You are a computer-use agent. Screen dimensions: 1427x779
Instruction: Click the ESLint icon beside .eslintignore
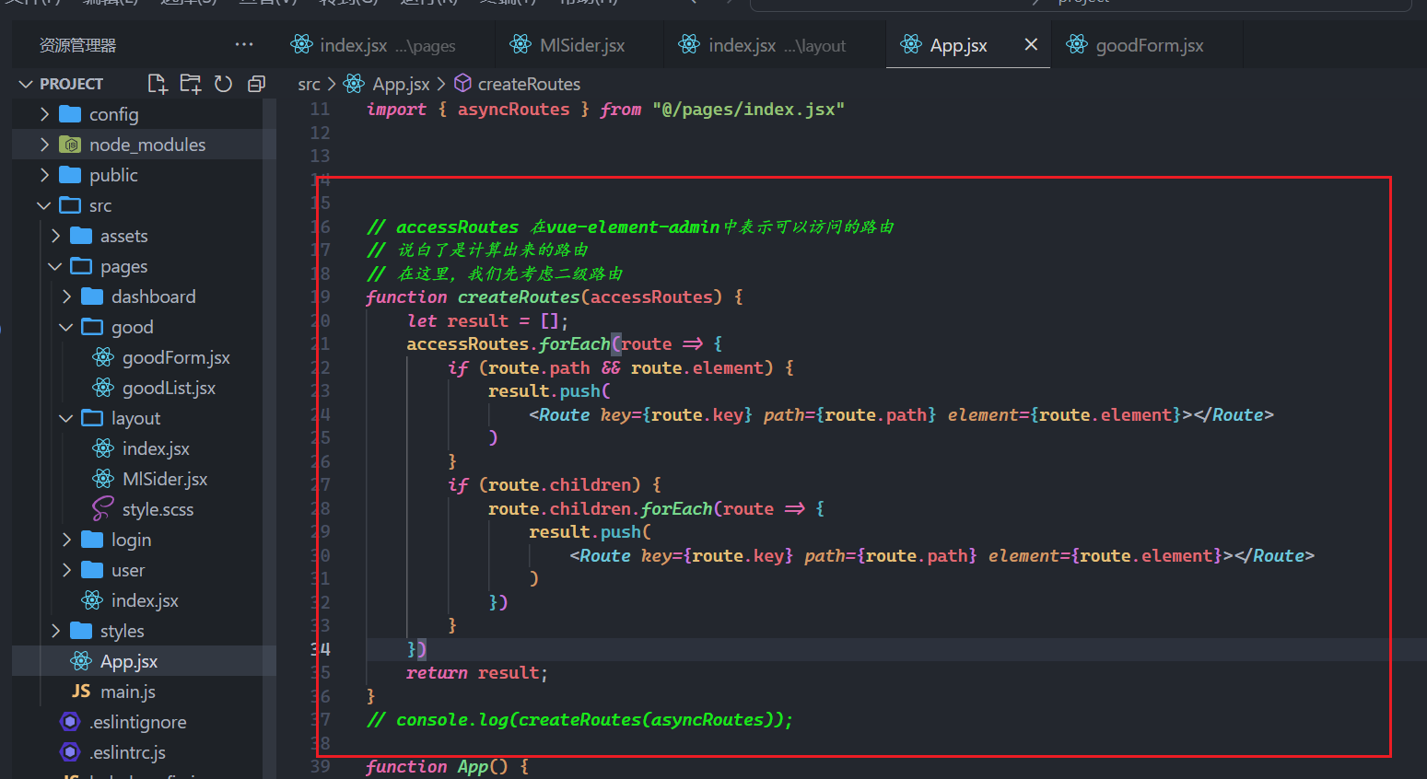70,722
